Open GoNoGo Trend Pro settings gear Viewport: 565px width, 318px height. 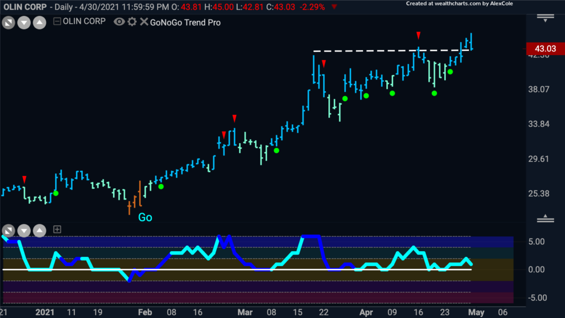[x=132, y=22]
